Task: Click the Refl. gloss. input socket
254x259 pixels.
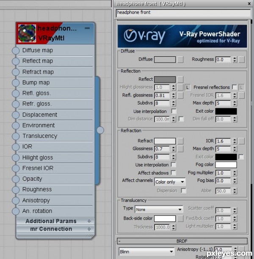Action: 16,94
